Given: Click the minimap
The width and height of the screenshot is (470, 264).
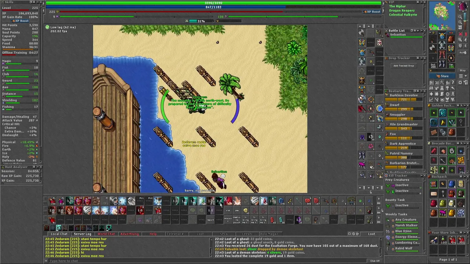Looking at the screenshot, I should (x=442, y=15).
